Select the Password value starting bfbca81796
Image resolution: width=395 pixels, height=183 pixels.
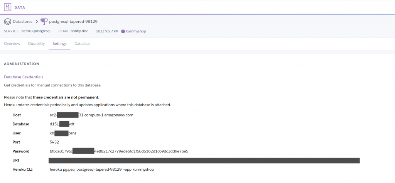point(119,151)
